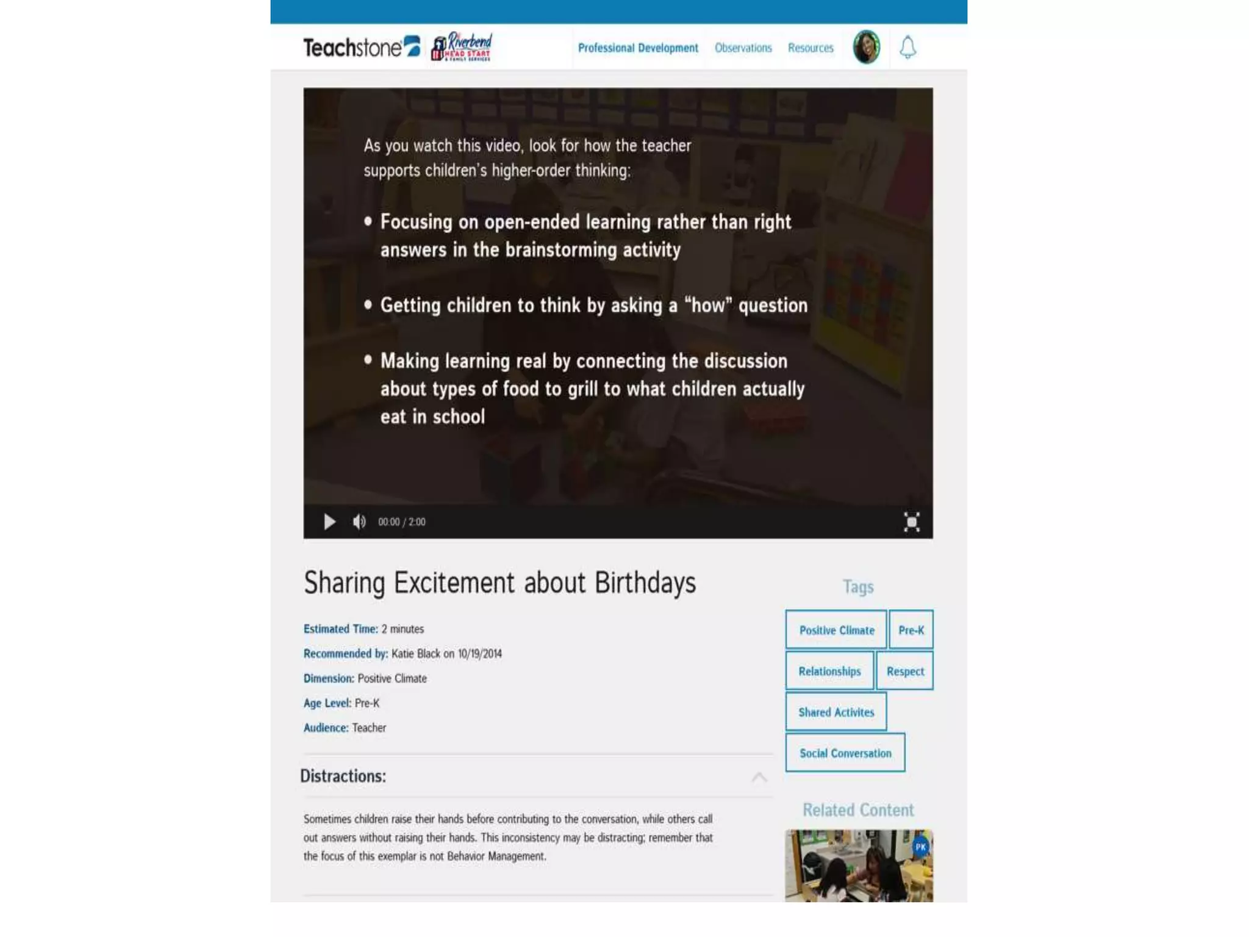The width and height of the screenshot is (1249, 937).
Task: Select the Pre-K tag
Action: [911, 630]
